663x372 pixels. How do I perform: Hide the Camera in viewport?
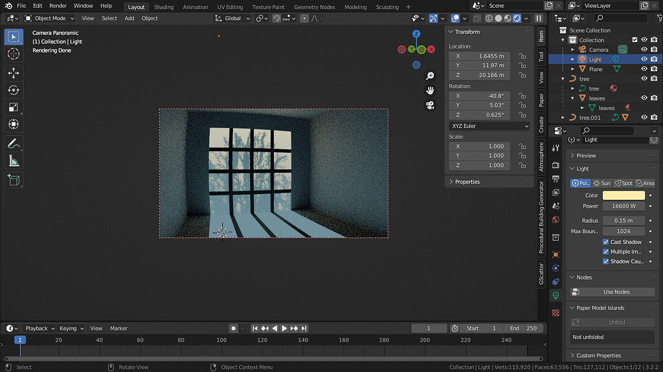[644, 49]
